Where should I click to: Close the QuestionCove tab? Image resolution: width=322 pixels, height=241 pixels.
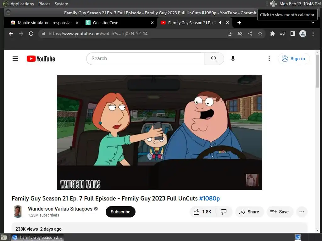[x=152, y=23]
